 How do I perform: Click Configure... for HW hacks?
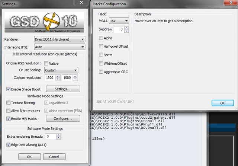[63, 118]
